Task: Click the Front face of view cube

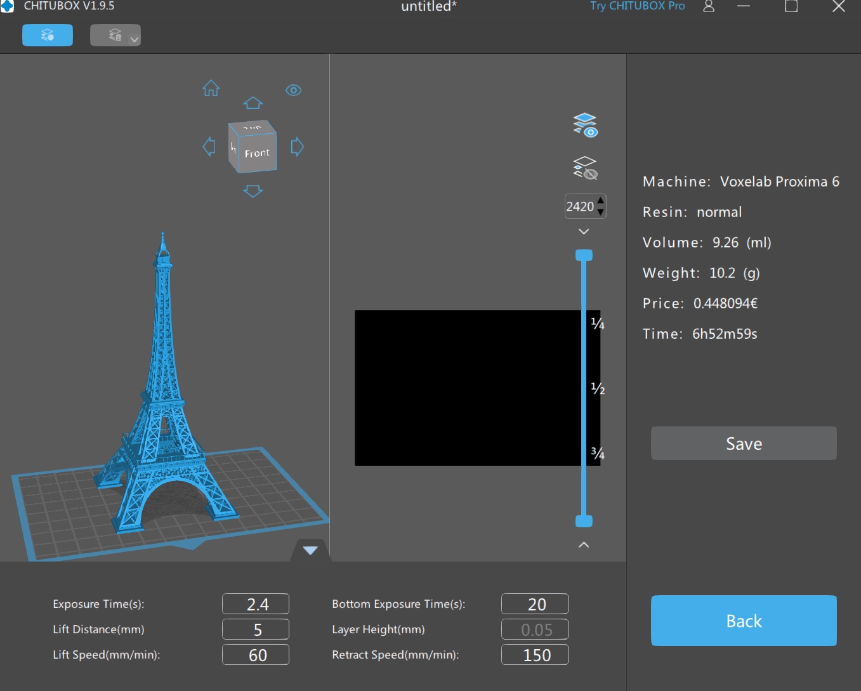Action: pyautogui.click(x=257, y=152)
